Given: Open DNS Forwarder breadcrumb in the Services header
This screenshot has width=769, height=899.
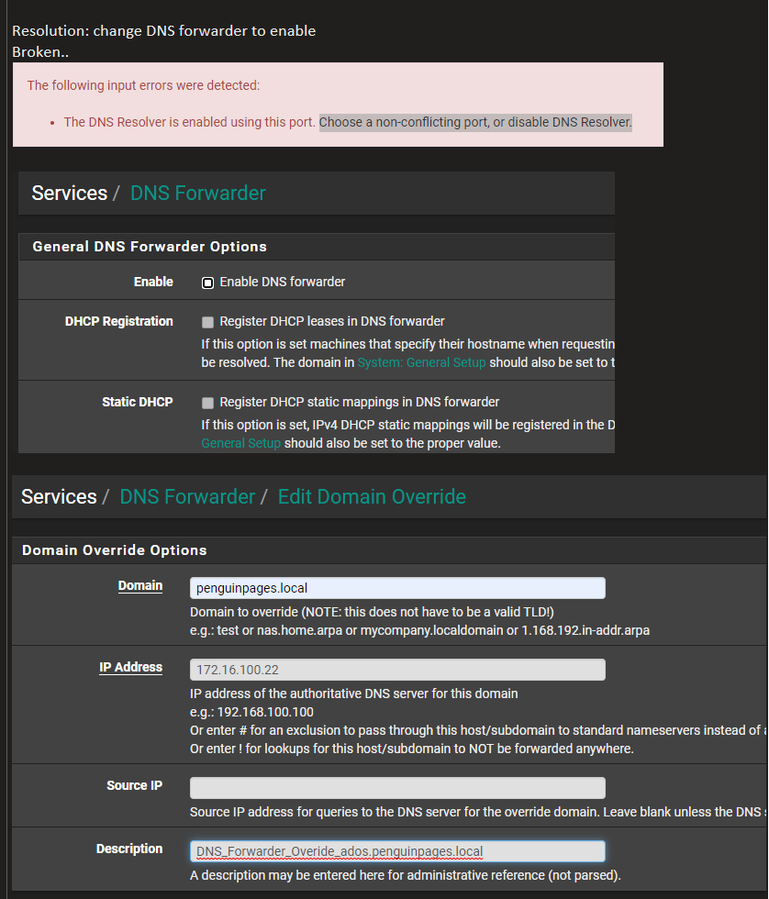Looking at the screenshot, I should pyautogui.click(x=198, y=194).
